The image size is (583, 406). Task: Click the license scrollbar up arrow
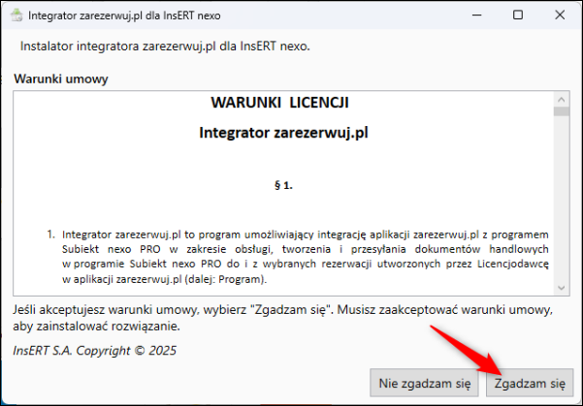click(x=561, y=100)
